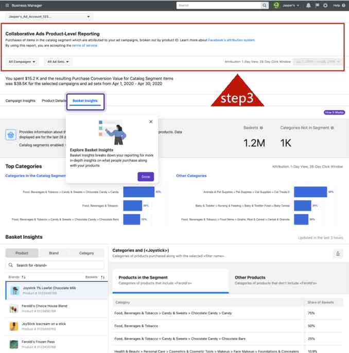Click the Chocolate Candy > Candy category bar
This screenshot has height=353, width=349.
click(138, 192)
